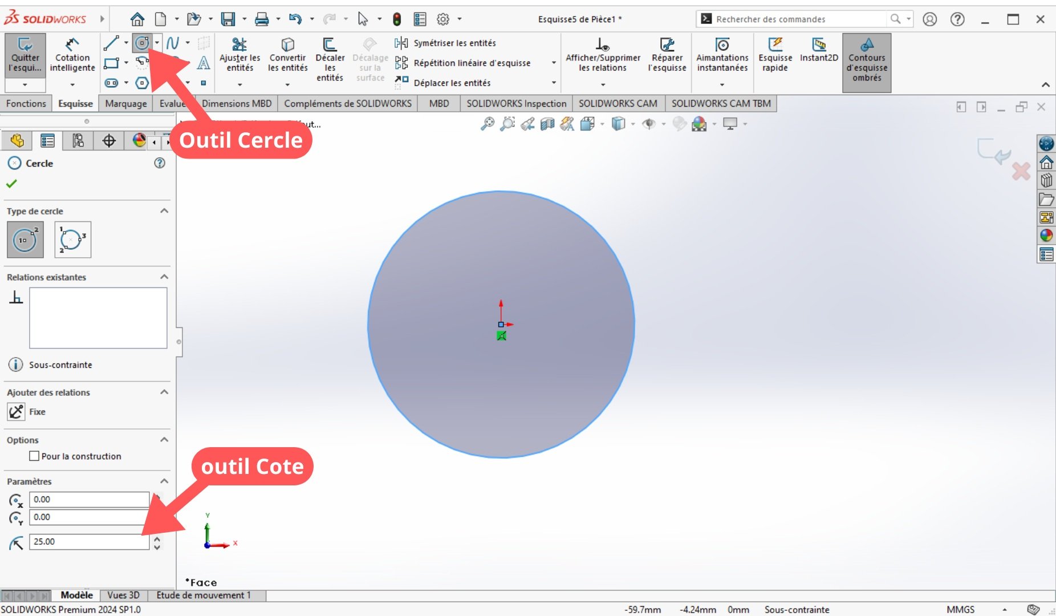Click Zoom to fit icon
This screenshot has height=616, width=1056.
click(488, 123)
